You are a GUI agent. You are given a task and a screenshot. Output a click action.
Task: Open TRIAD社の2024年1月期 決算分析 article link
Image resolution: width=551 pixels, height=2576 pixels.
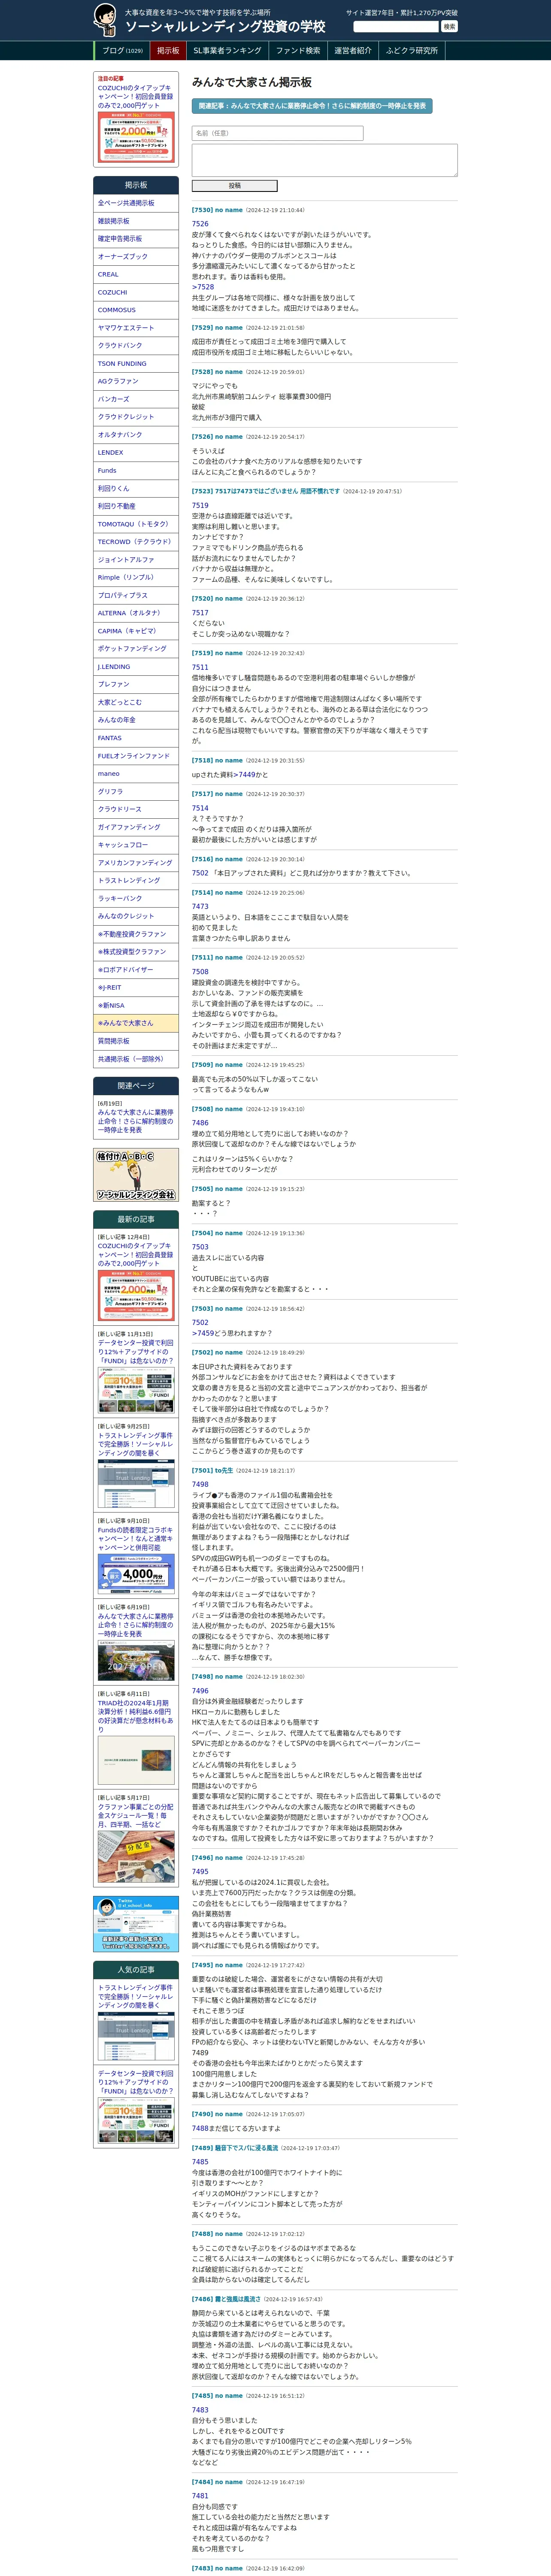[x=135, y=1716]
